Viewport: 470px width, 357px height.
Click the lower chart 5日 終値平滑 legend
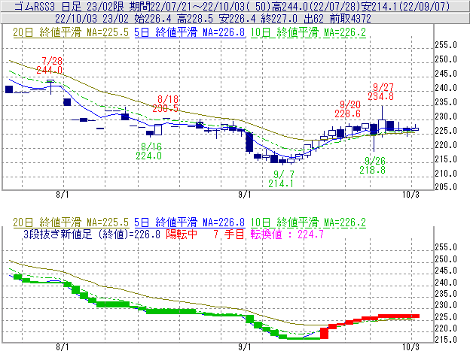pos(190,222)
